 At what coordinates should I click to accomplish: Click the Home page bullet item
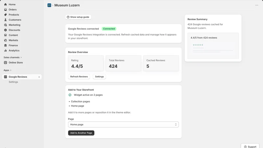pyautogui.click(x=78, y=106)
